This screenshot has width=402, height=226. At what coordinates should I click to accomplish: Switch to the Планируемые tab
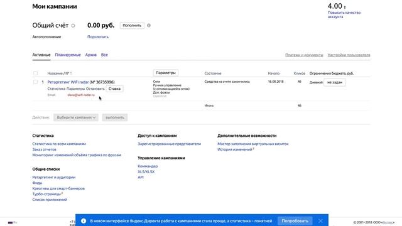pos(68,55)
